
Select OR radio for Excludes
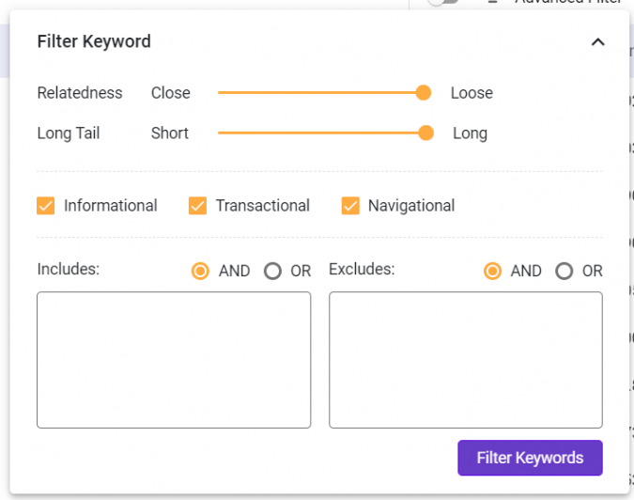coord(564,271)
